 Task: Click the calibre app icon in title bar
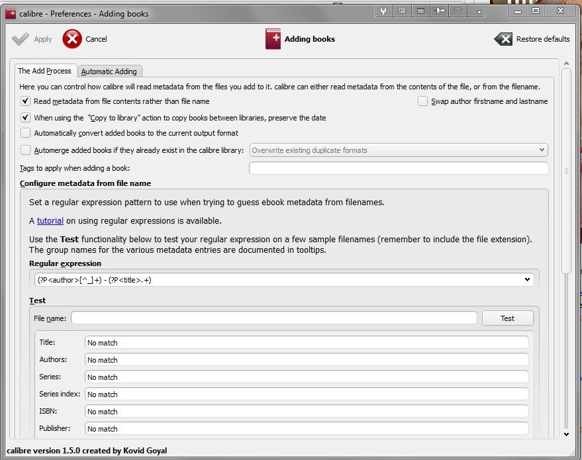click(11, 14)
